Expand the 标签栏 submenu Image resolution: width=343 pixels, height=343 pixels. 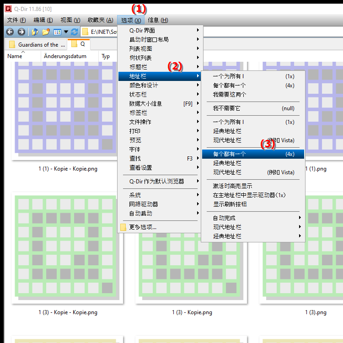[161, 113]
